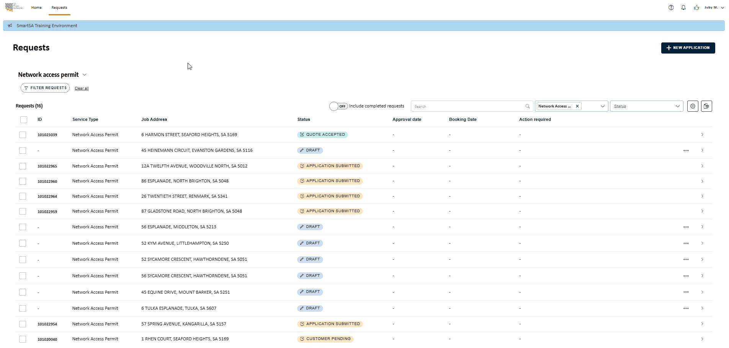Click the NEW APPLICATION button
729x348 pixels.
[688, 48]
